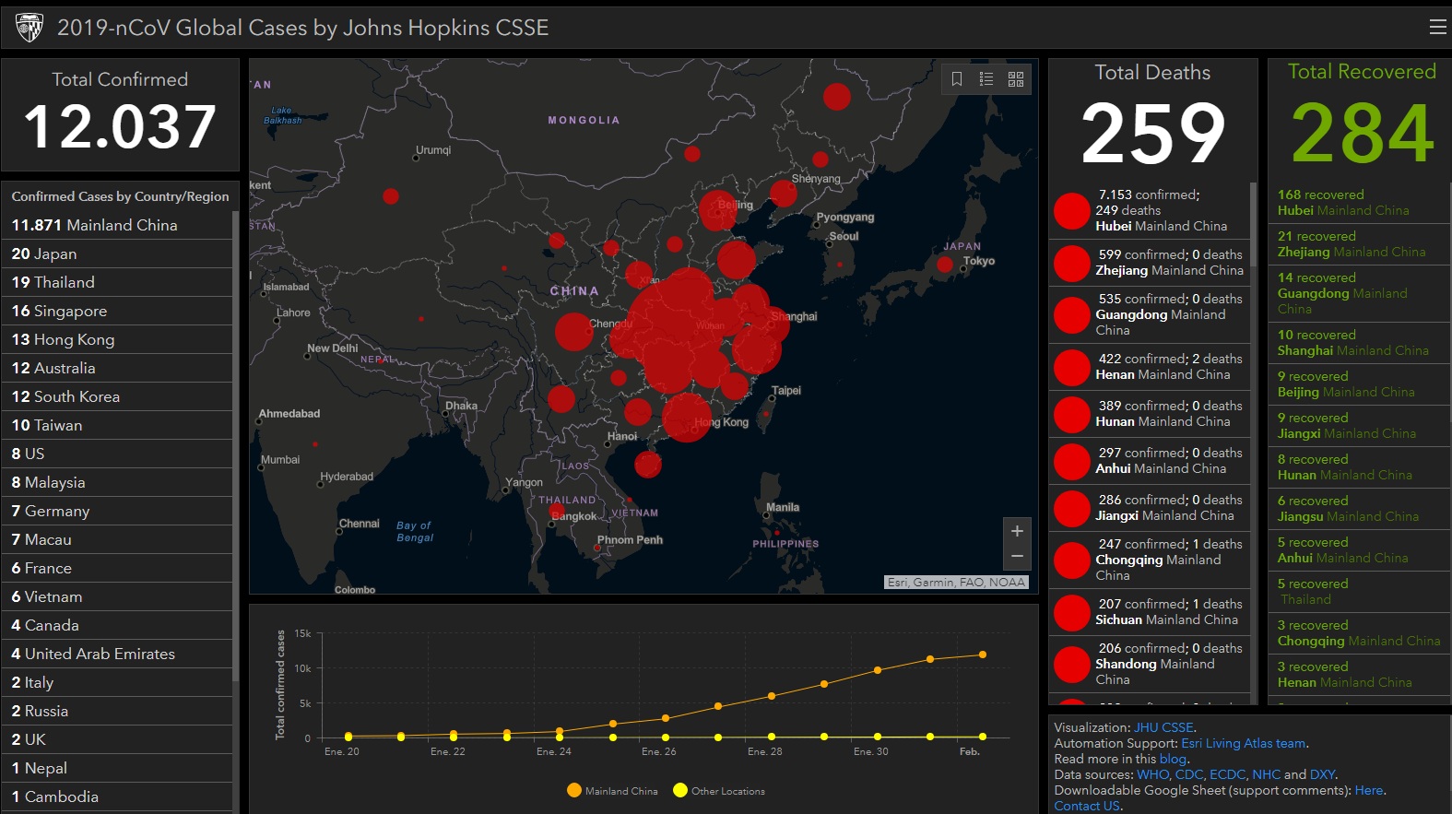Screen dimensions: 1452x814
Task: Click the Thailand case bubble near Bangkok
Action: 556,511
